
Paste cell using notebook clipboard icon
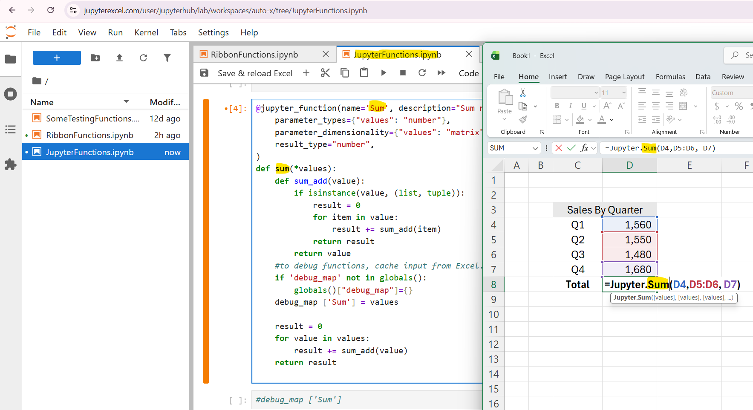pyautogui.click(x=364, y=73)
